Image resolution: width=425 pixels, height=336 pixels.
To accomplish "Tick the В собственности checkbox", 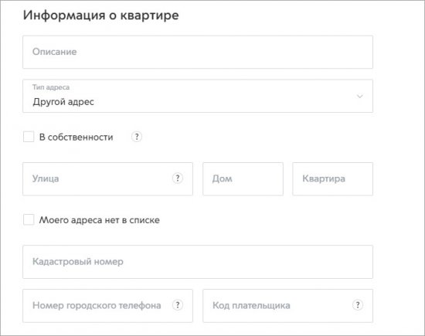I will pyautogui.click(x=29, y=137).
